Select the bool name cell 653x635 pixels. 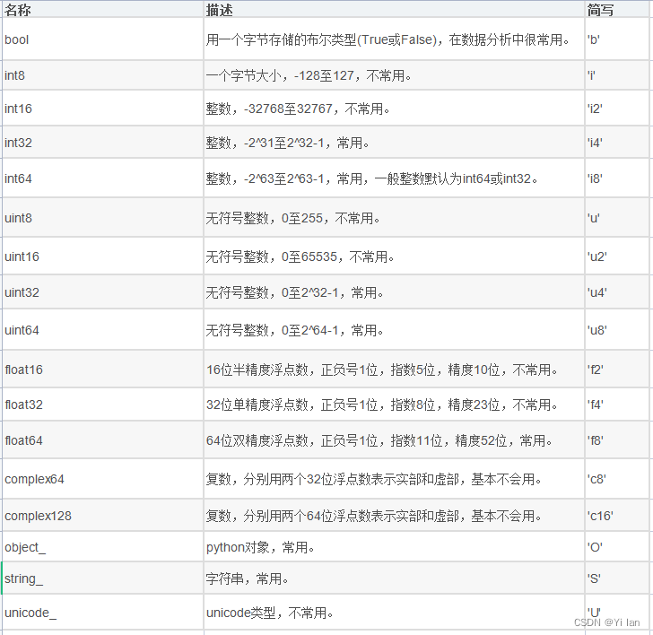[102, 39]
